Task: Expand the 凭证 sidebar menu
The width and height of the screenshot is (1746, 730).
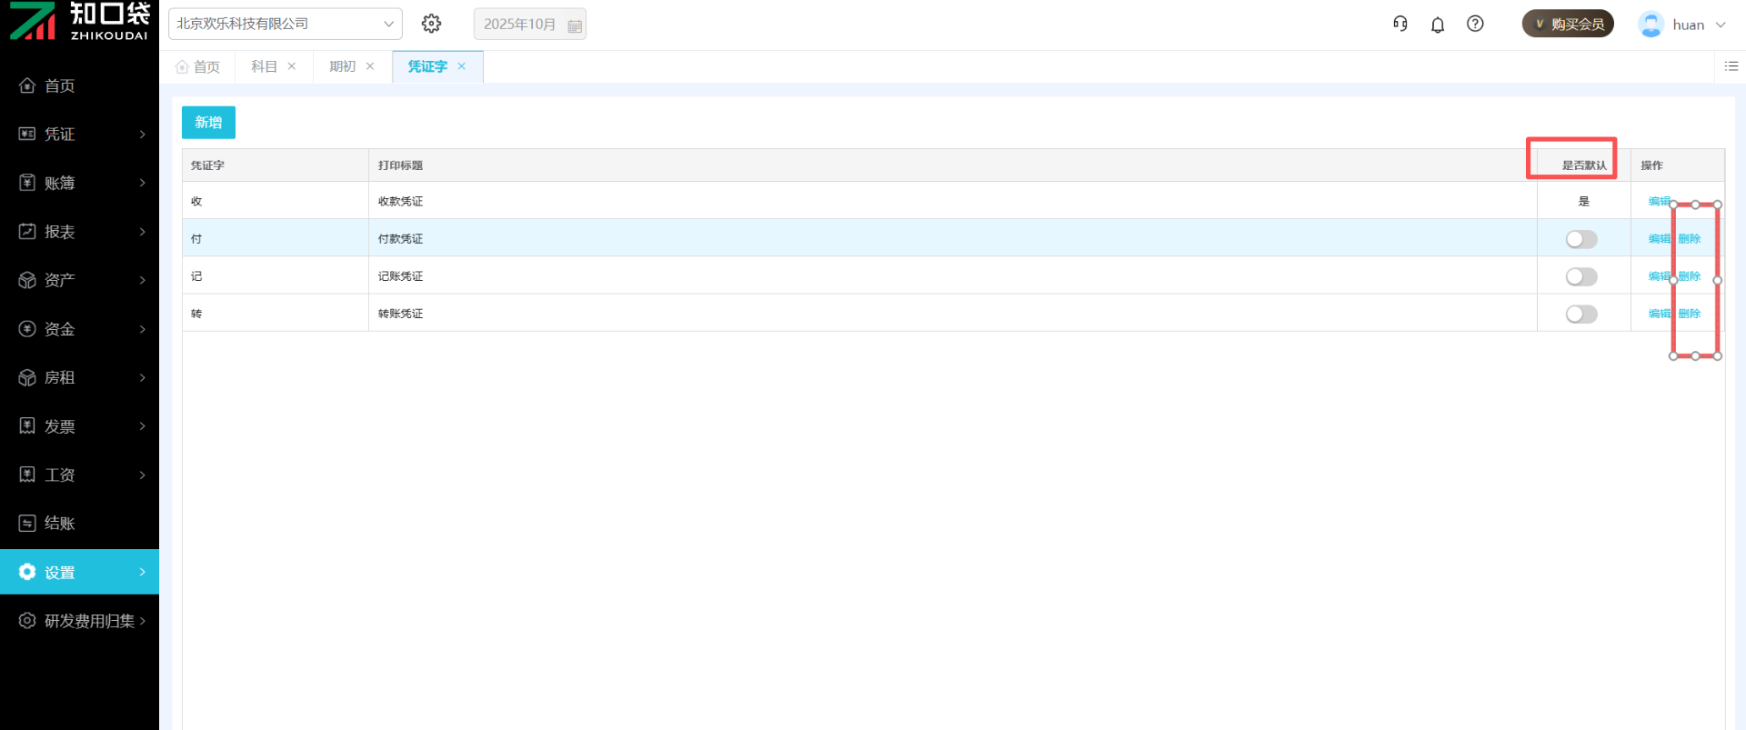Action: pos(80,135)
